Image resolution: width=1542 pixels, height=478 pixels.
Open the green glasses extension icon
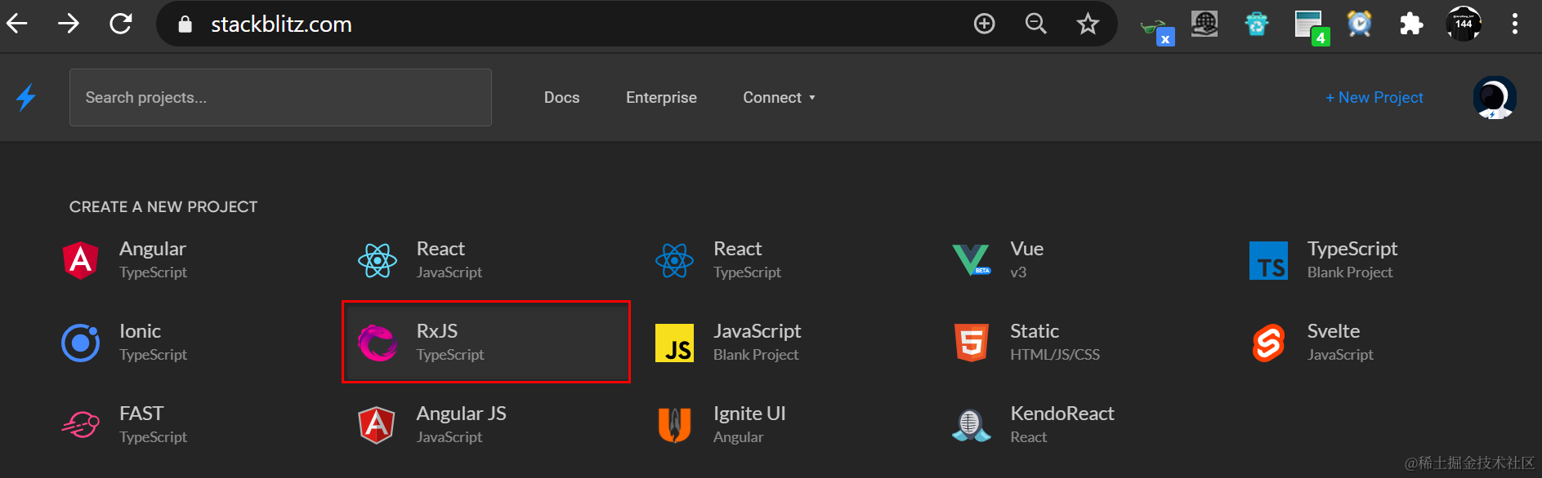pos(1157,29)
